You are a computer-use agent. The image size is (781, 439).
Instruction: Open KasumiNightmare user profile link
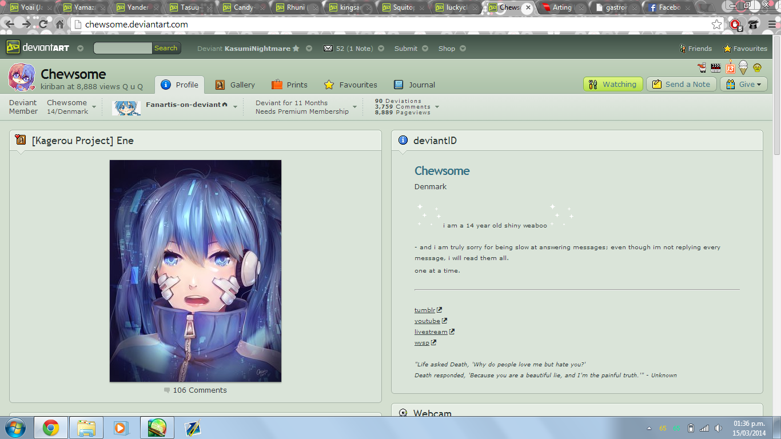point(257,49)
